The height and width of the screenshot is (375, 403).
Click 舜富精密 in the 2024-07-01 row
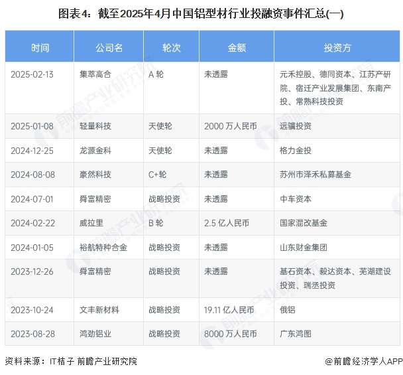coord(95,199)
